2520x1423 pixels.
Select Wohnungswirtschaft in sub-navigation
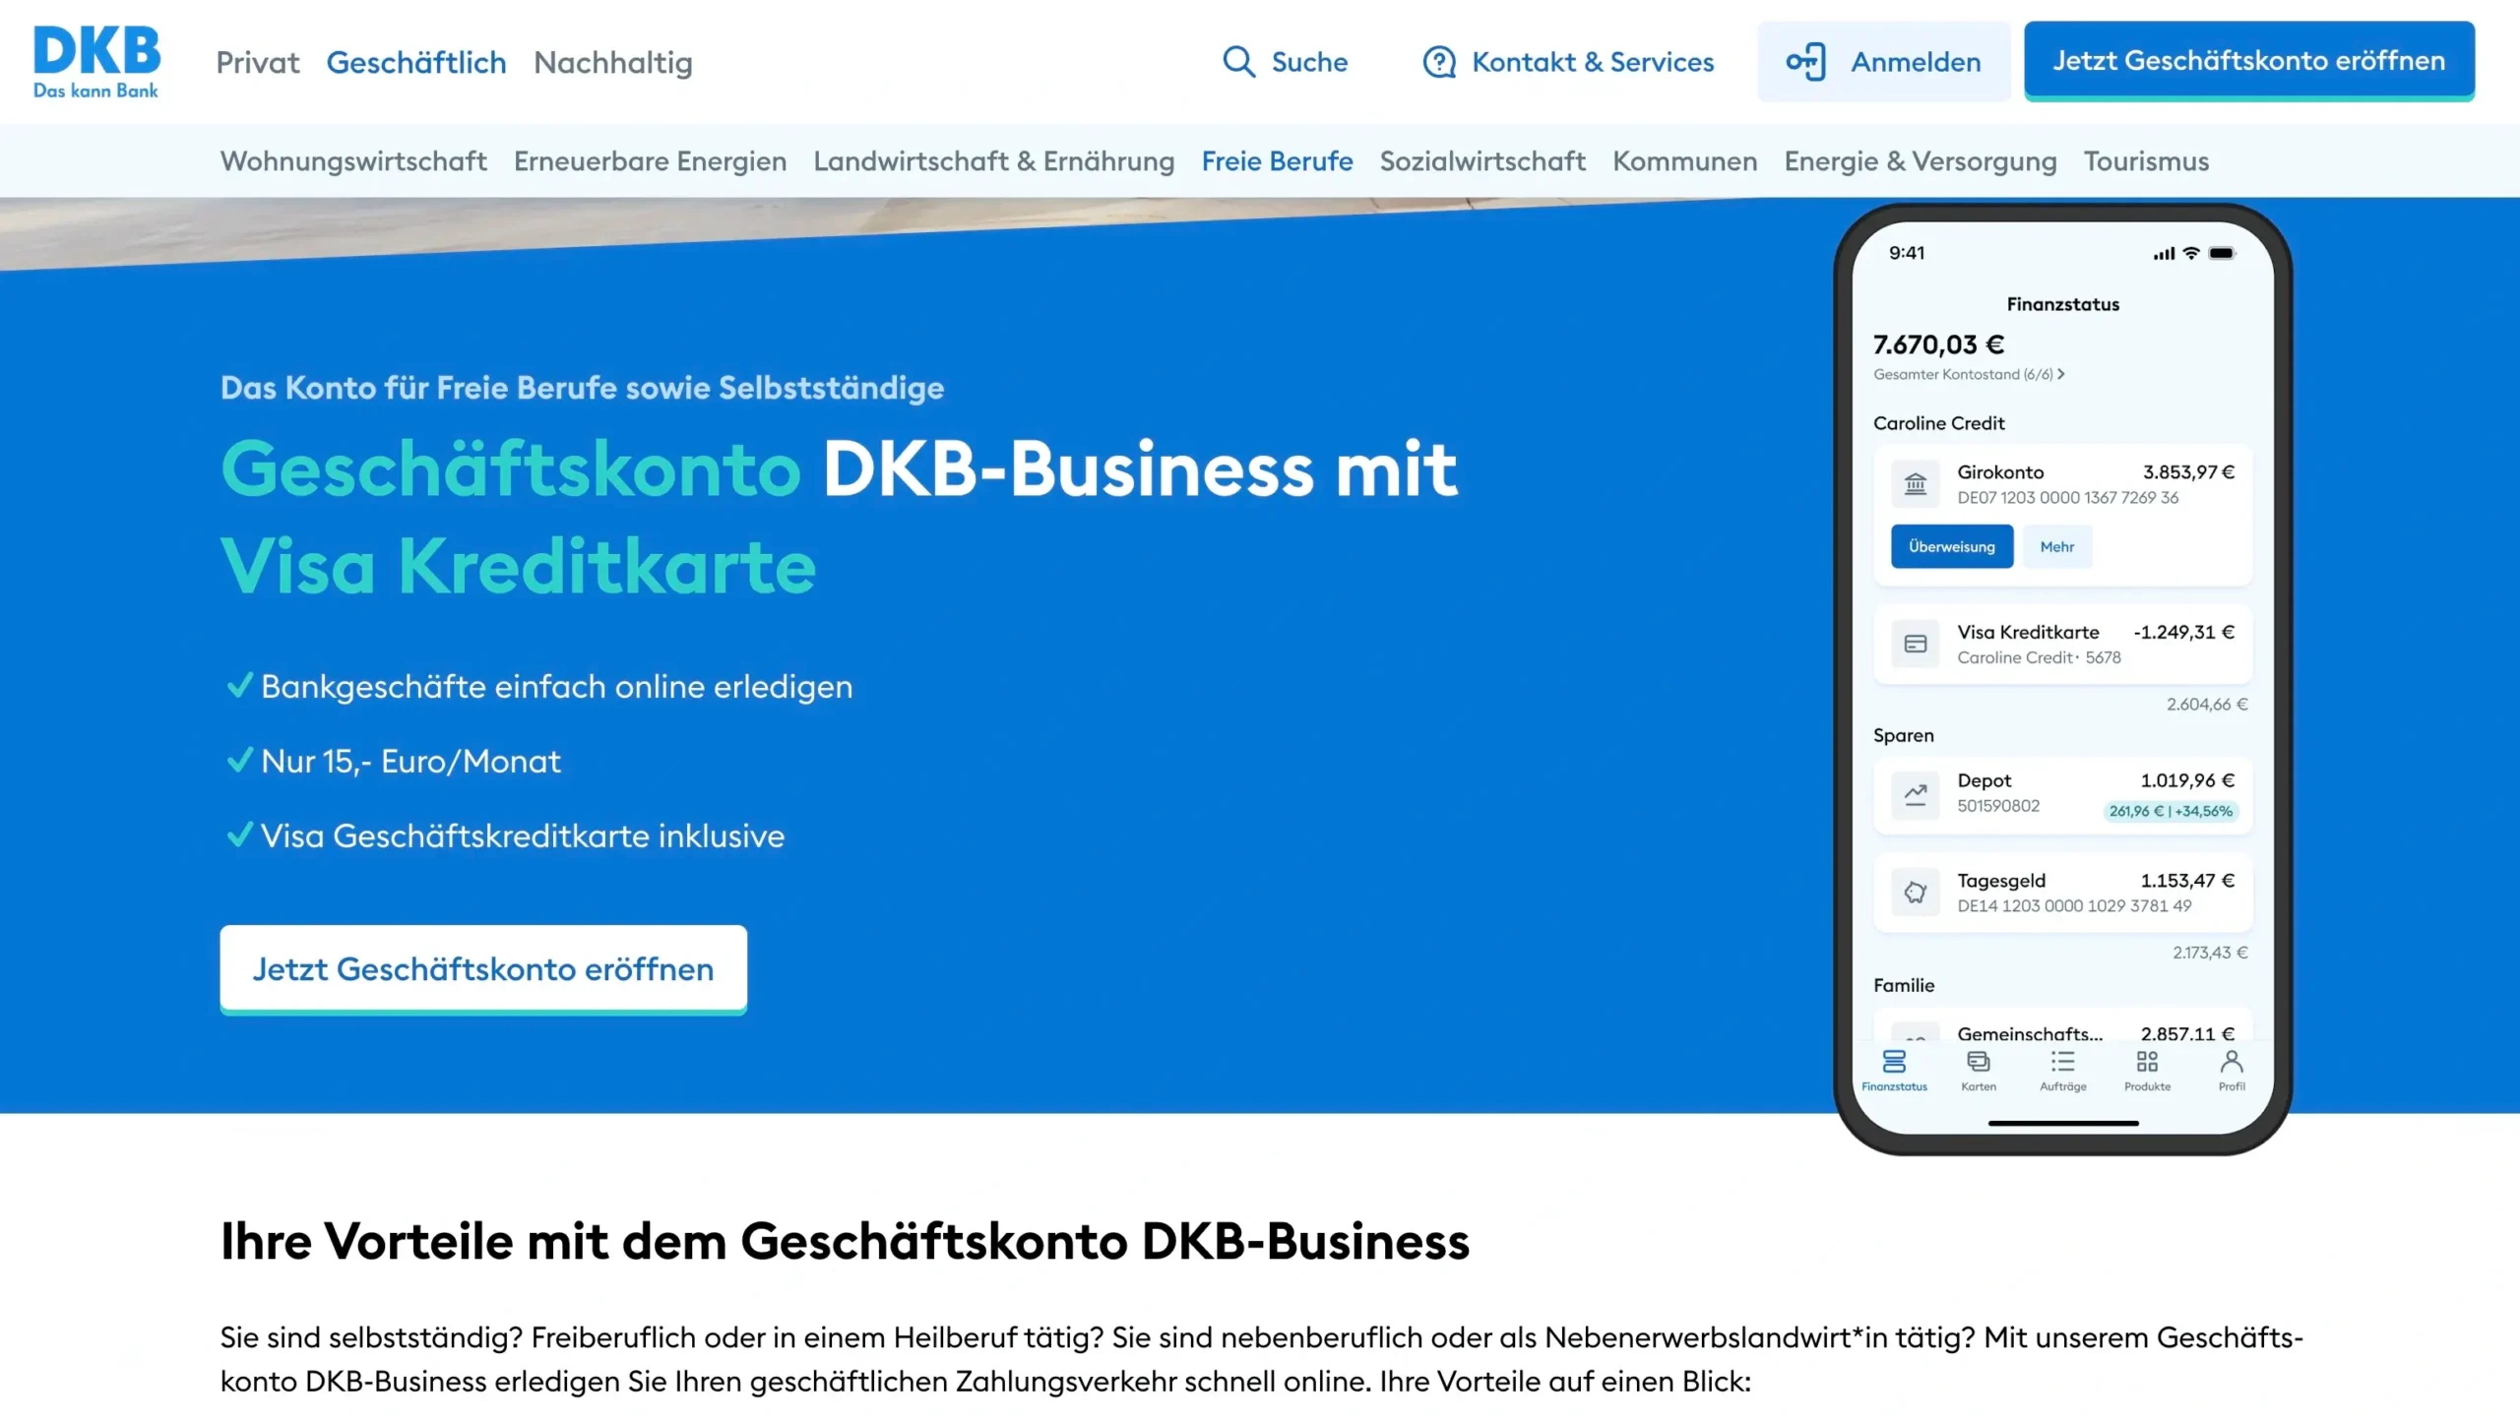click(353, 160)
